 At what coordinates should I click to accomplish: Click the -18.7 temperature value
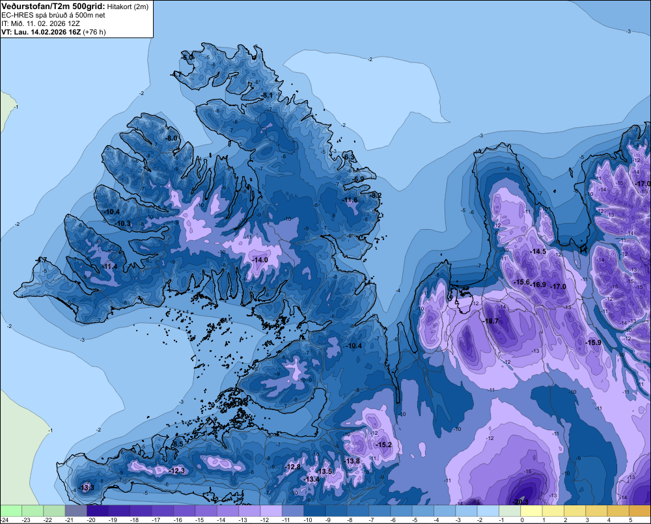[491, 321]
